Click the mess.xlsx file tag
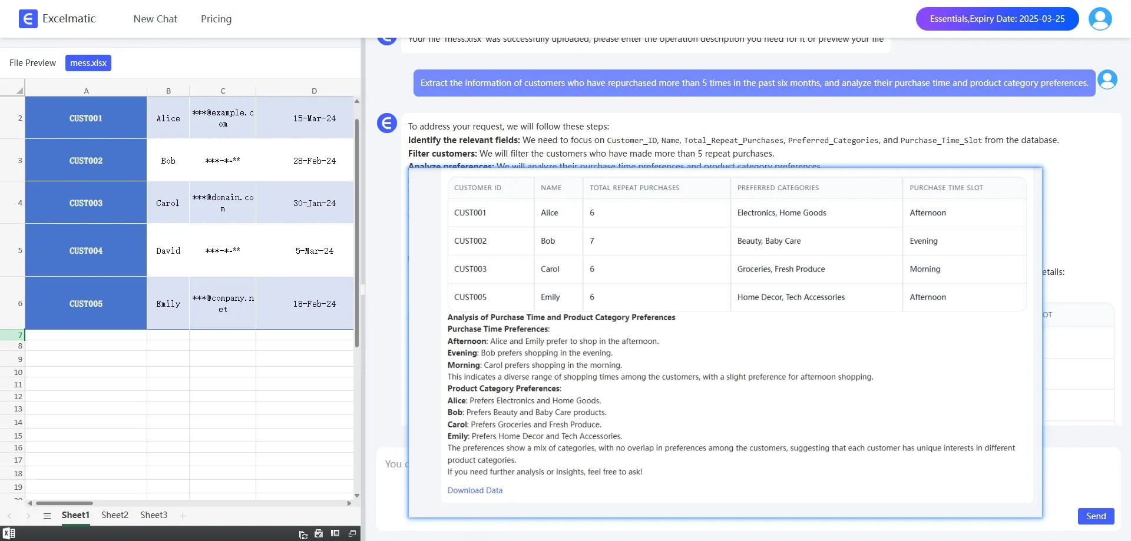 [88, 63]
